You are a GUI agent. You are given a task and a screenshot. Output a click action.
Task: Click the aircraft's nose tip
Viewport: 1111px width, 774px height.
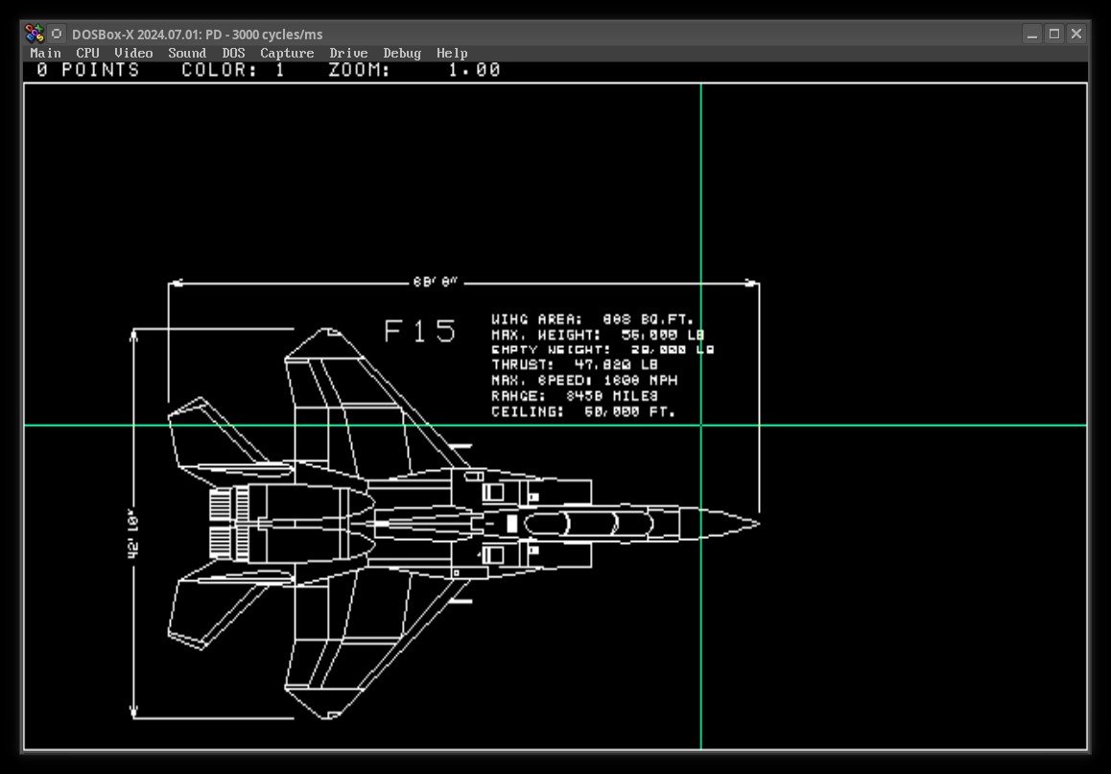(x=758, y=524)
